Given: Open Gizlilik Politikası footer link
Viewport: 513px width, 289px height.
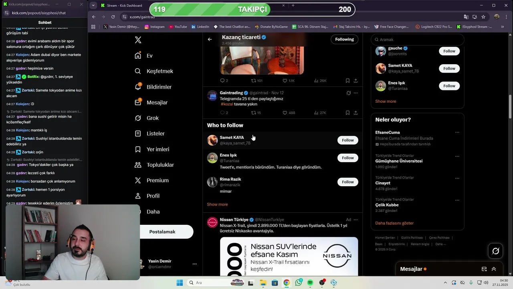Looking at the screenshot, I should (x=412, y=238).
